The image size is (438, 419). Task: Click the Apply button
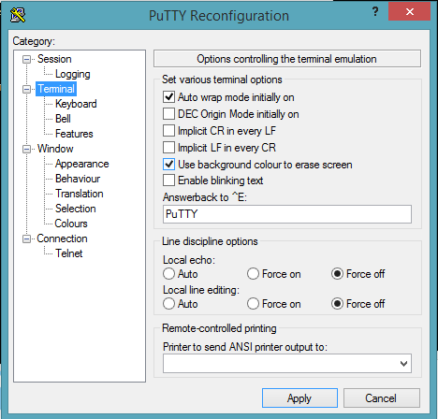pos(299,397)
